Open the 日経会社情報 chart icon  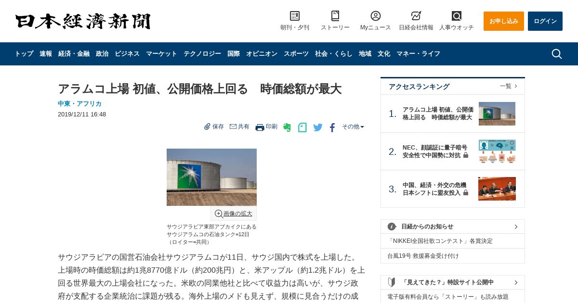[416, 16]
